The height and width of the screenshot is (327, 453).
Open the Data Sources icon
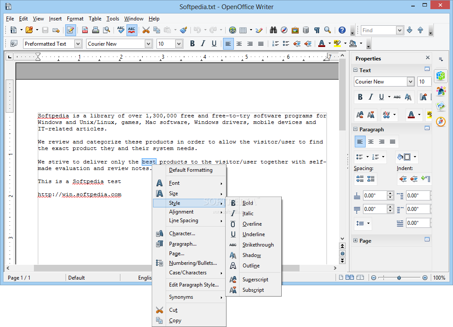click(306, 30)
